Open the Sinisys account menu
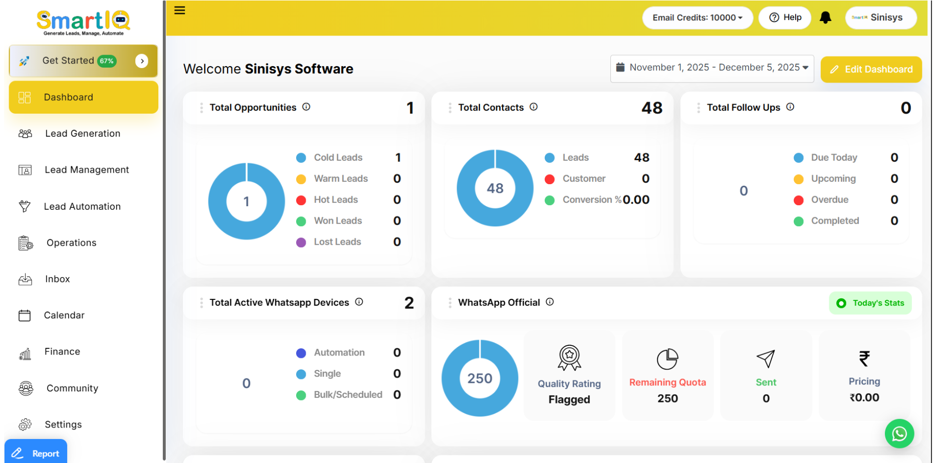The width and height of the screenshot is (933, 463). (x=880, y=18)
